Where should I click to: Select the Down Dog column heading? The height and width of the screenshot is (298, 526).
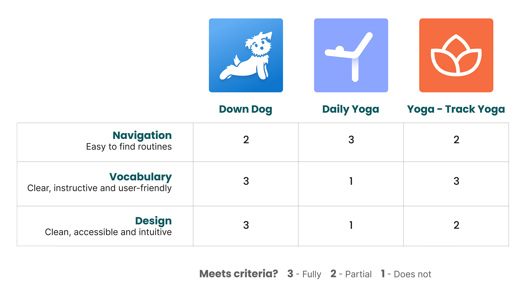point(246,109)
